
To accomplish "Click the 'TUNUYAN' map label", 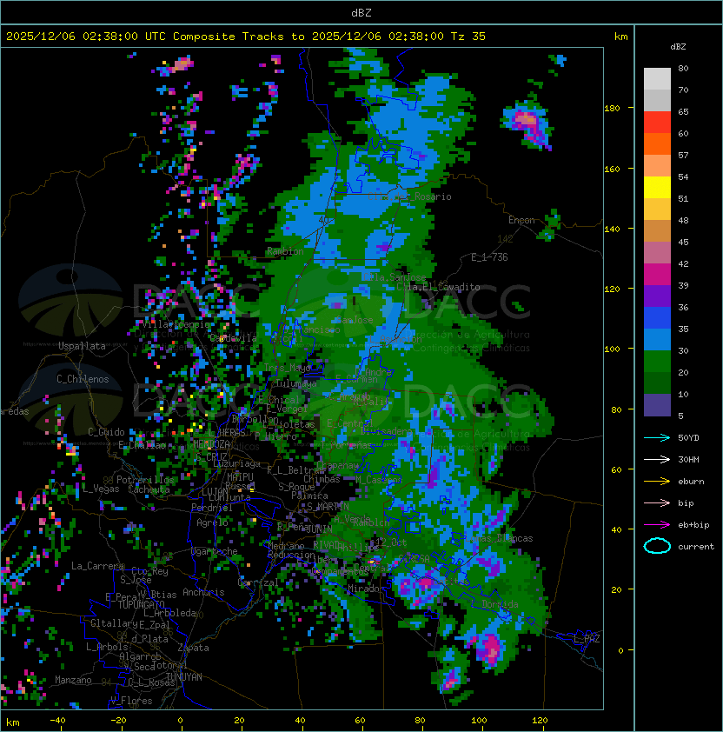I will click(x=184, y=677).
